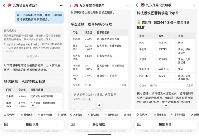Tap 巴菲特投资 chip in right screen
This screenshot has height=136, width=199.
178,115
